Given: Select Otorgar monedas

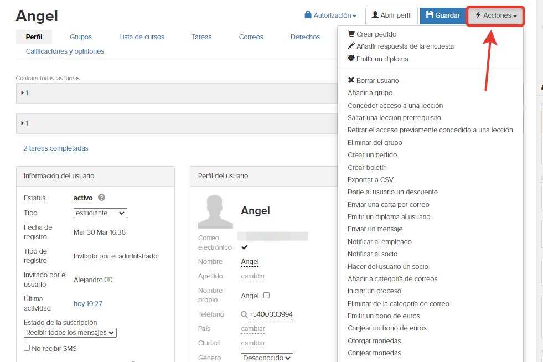Looking at the screenshot, I should 374,341.
